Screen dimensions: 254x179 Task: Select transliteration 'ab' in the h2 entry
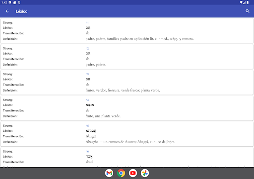point(87,59)
